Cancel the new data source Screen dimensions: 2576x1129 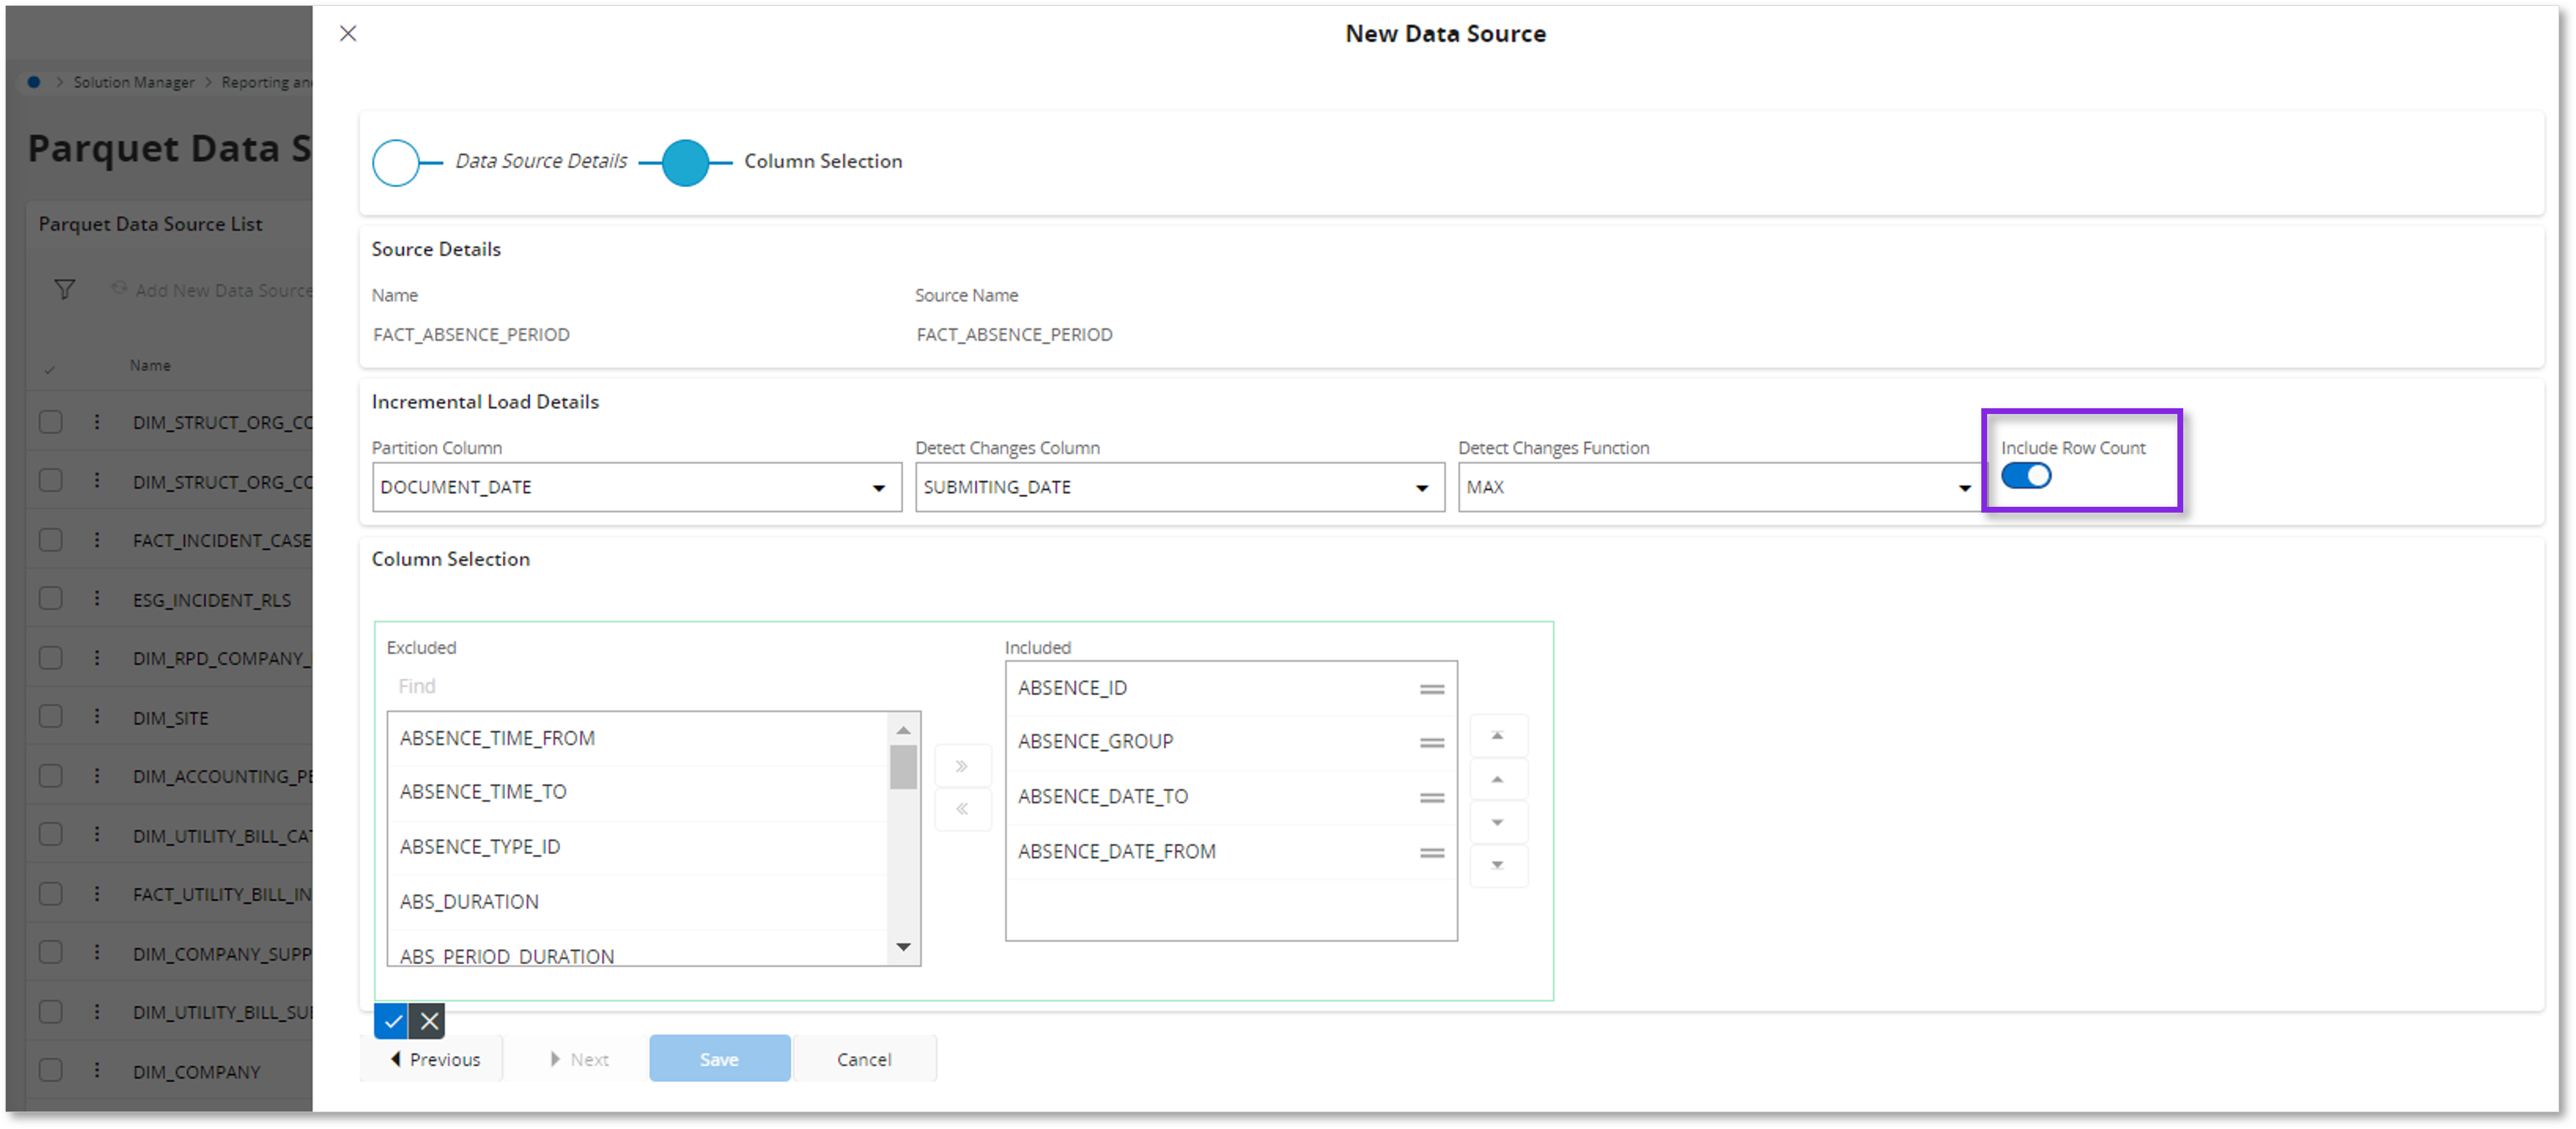click(864, 1059)
